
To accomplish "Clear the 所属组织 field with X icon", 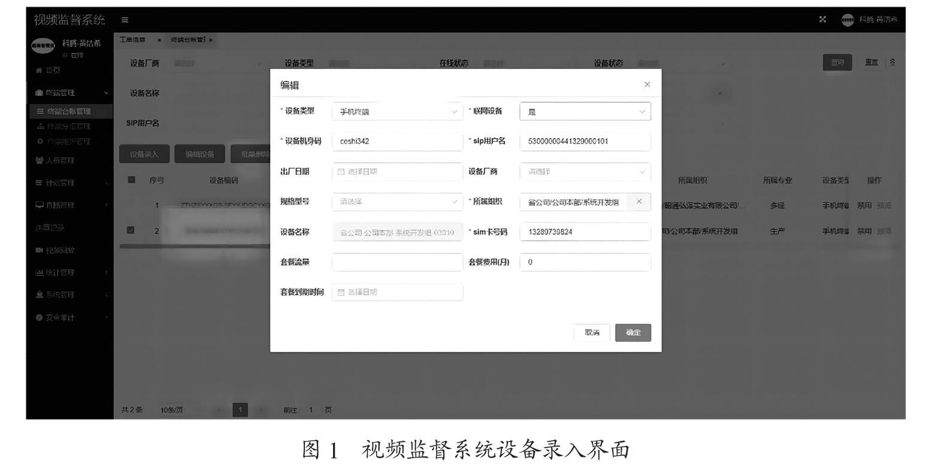I will click(x=639, y=202).
